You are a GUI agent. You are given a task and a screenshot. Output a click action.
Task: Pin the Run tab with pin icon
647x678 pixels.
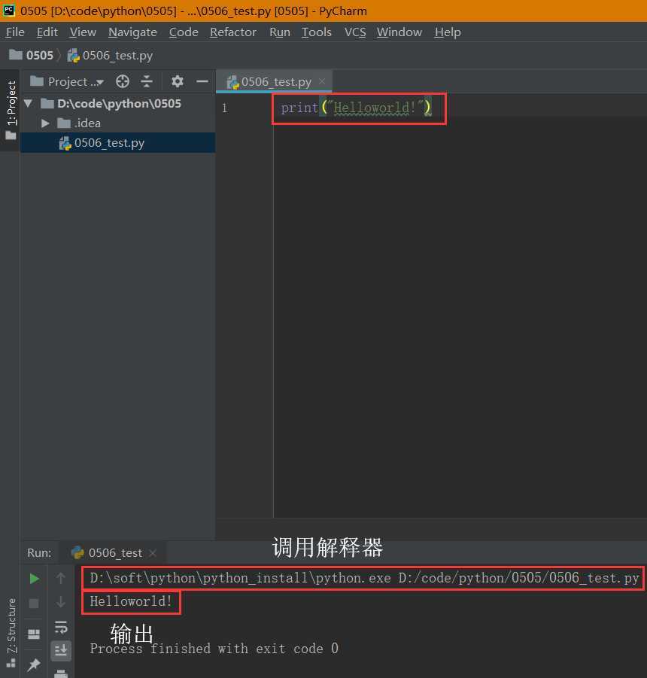pos(34,664)
